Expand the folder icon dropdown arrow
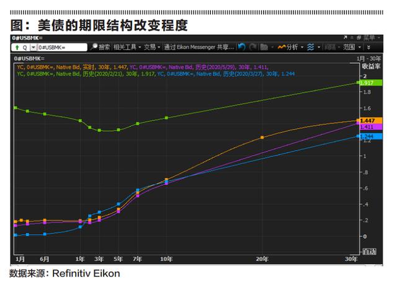 click(x=272, y=47)
